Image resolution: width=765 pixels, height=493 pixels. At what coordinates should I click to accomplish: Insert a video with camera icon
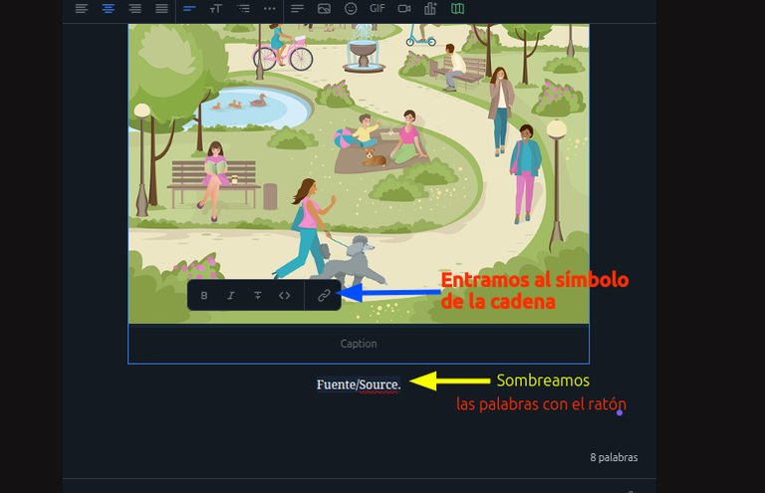404,8
